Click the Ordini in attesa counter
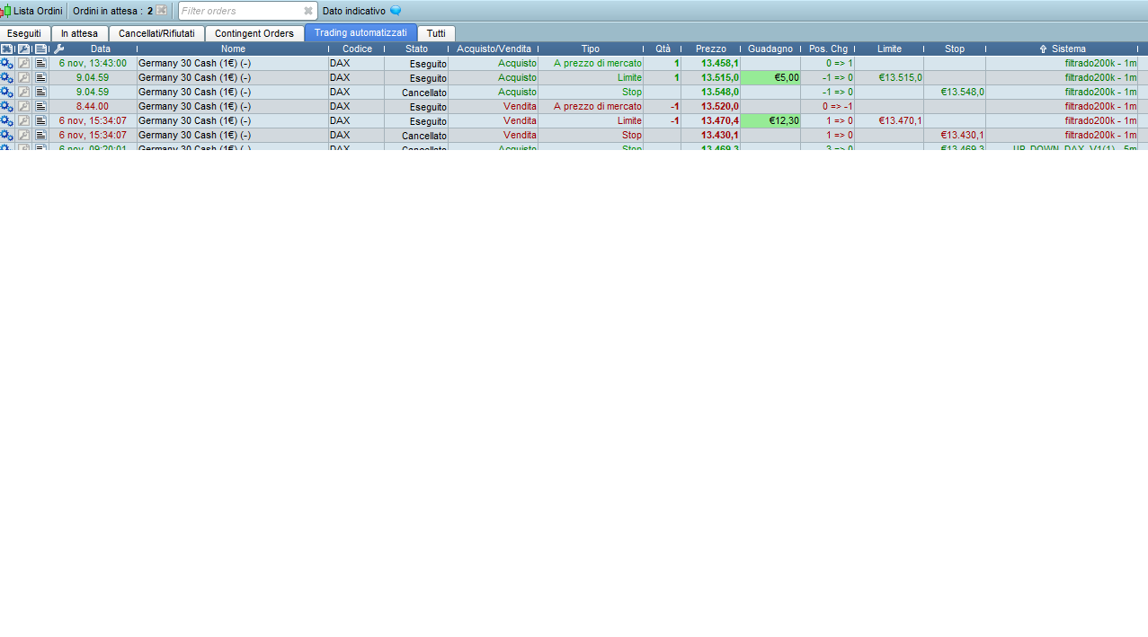 tap(112, 11)
